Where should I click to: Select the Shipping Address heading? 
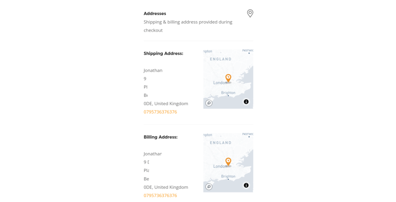163,53
